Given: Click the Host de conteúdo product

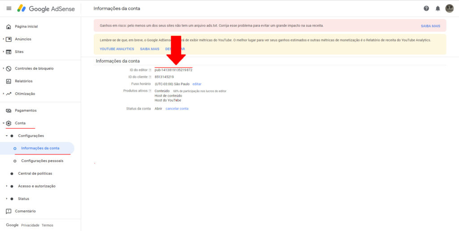Looking at the screenshot, I should point(169,96).
